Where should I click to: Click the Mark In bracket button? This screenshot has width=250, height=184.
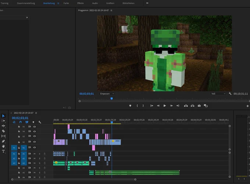pos(137,106)
